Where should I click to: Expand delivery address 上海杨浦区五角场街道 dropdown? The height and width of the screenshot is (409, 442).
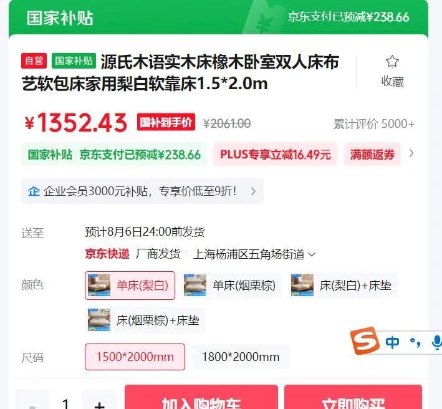tap(254, 254)
